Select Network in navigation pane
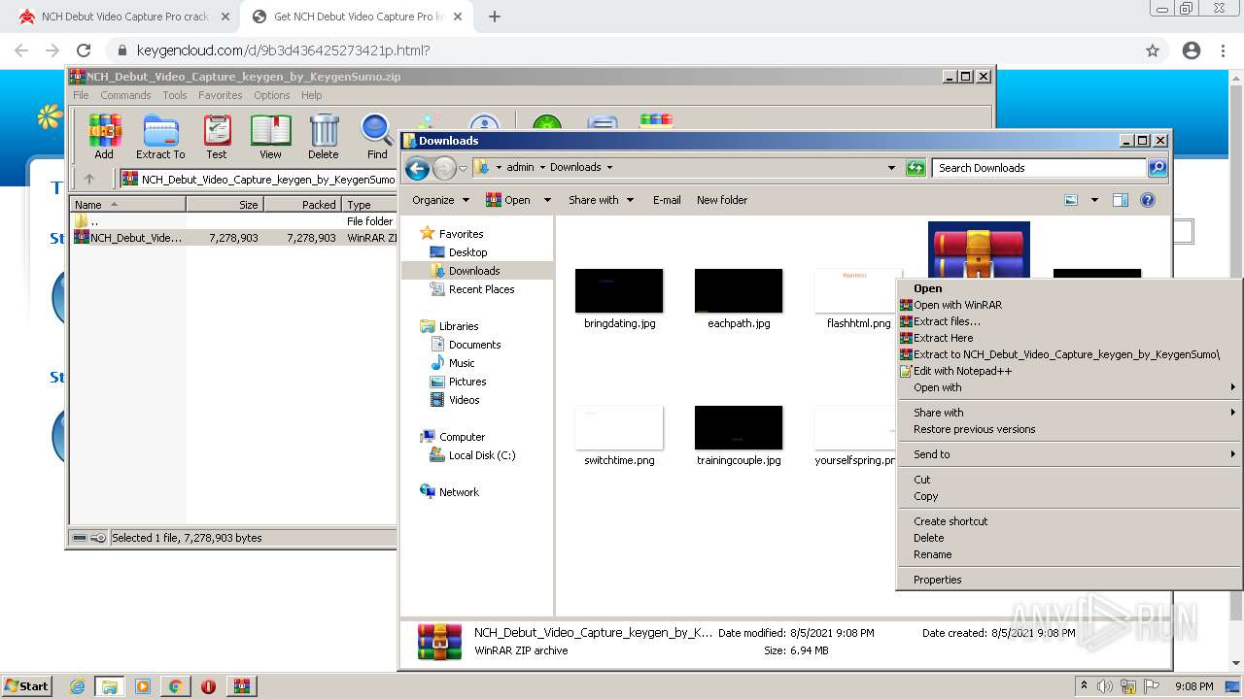The width and height of the screenshot is (1244, 699). [459, 492]
